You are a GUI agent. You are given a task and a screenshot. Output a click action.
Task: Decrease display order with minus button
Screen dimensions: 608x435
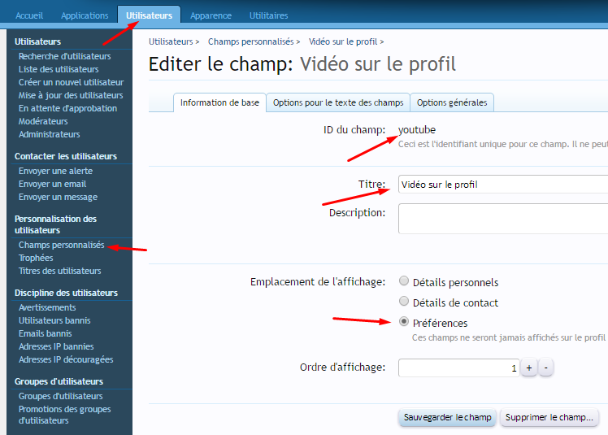546,368
